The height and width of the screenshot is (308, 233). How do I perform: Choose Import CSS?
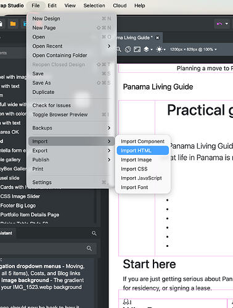click(143, 169)
